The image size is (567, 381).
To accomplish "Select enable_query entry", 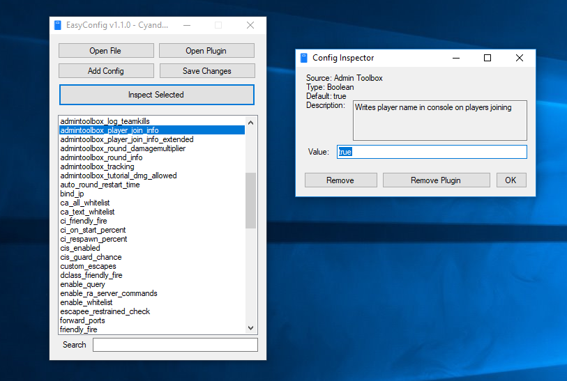I will [152, 284].
